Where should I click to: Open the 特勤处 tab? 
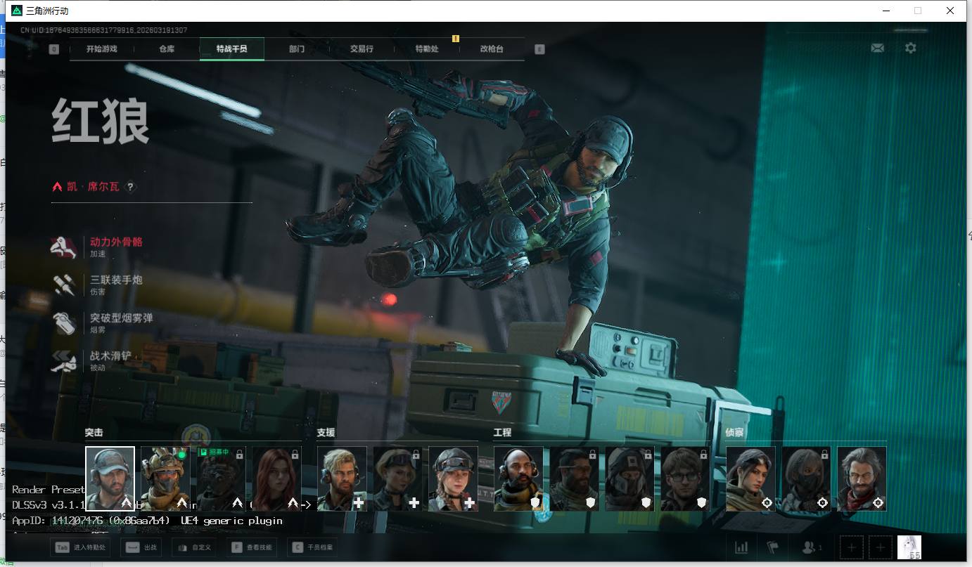[426, 49]
